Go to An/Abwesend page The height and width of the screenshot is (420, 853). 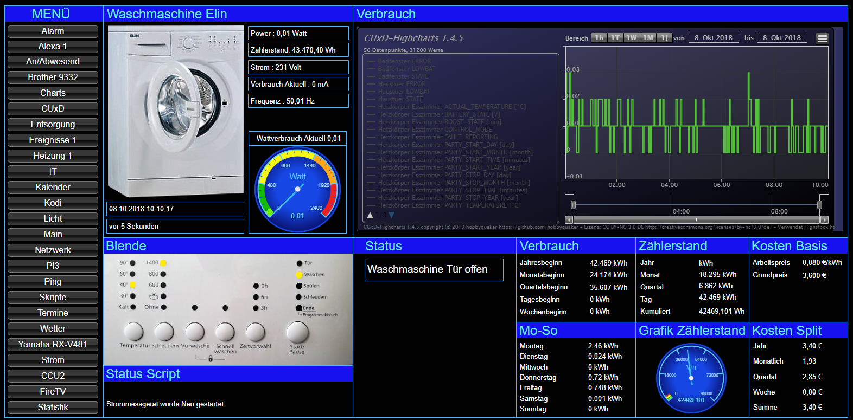53,62
